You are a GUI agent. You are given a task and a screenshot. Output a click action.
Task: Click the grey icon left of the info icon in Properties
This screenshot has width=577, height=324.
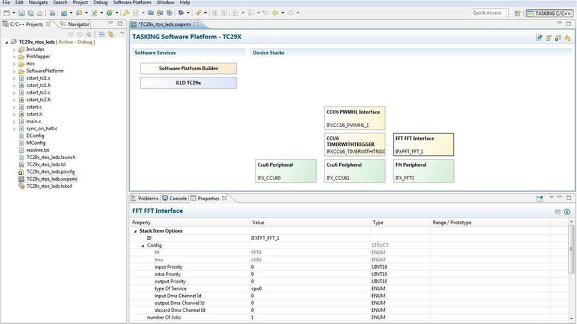(x=558, y=212)
